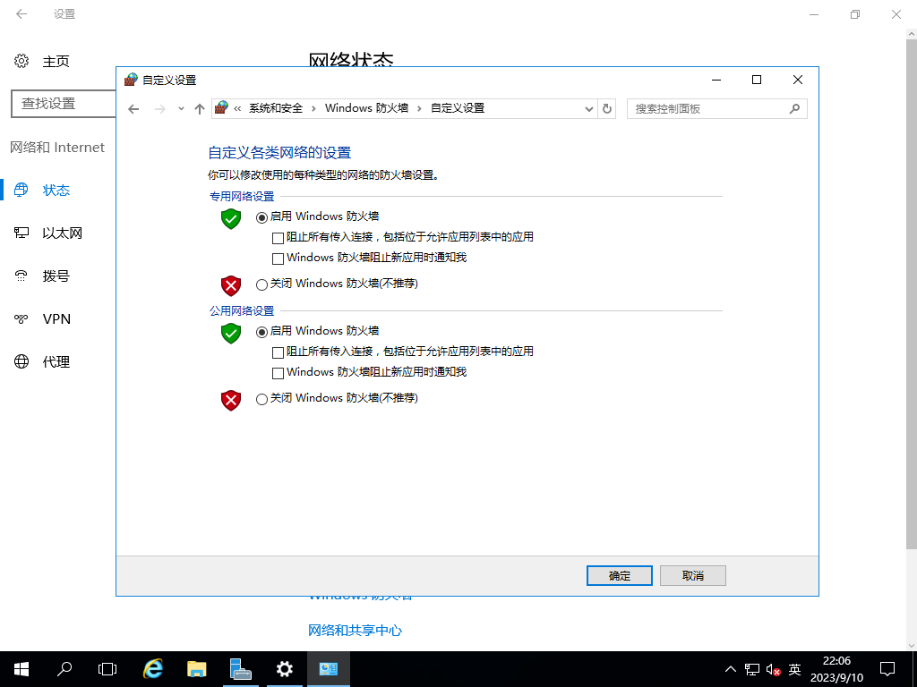Viewport: 917px width, 687px height.
Task: Open Server Manager from taskbar
Action: pyautogui.click(x=240, y=669)
